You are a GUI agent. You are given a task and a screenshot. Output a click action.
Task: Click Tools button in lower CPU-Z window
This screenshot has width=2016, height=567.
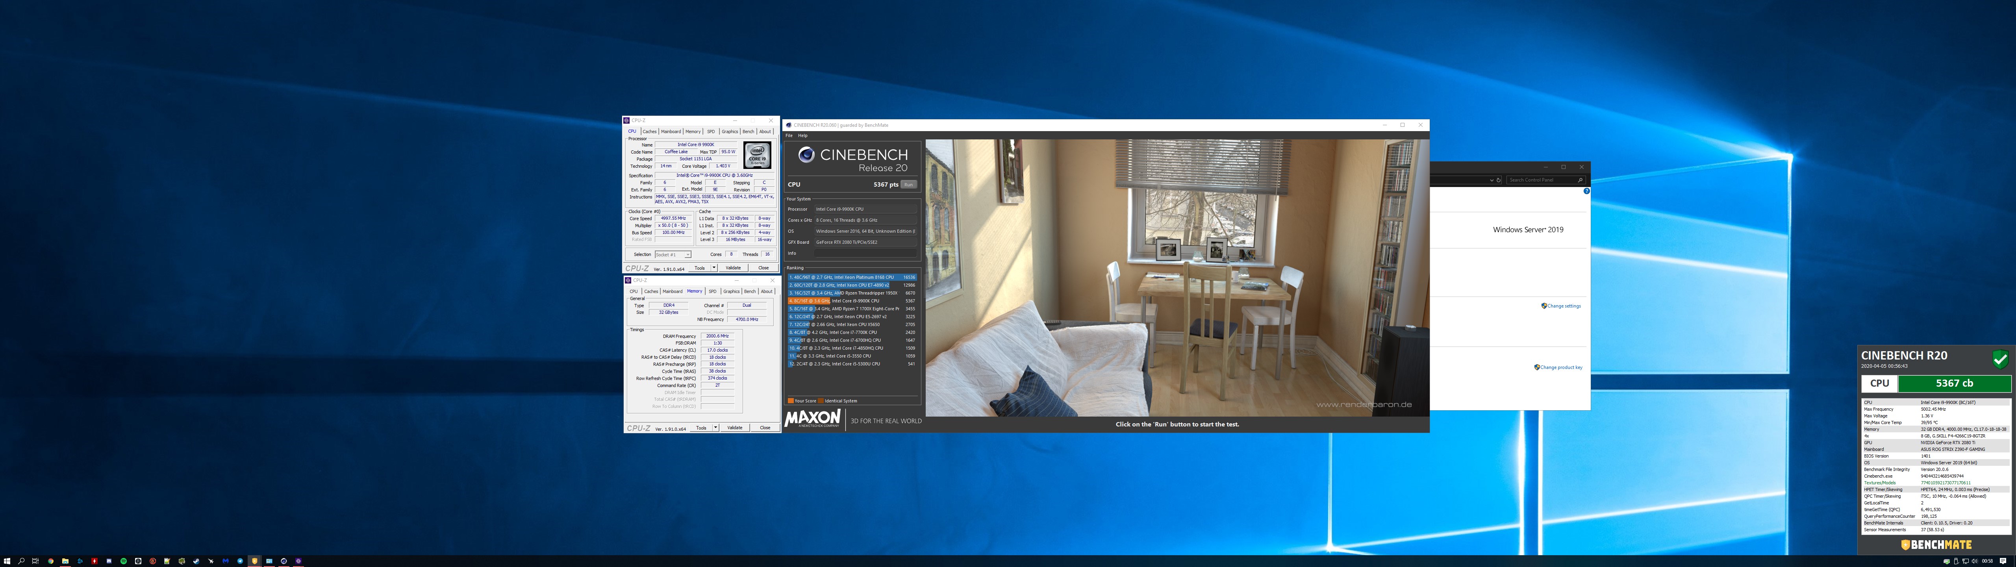point(701,428)
